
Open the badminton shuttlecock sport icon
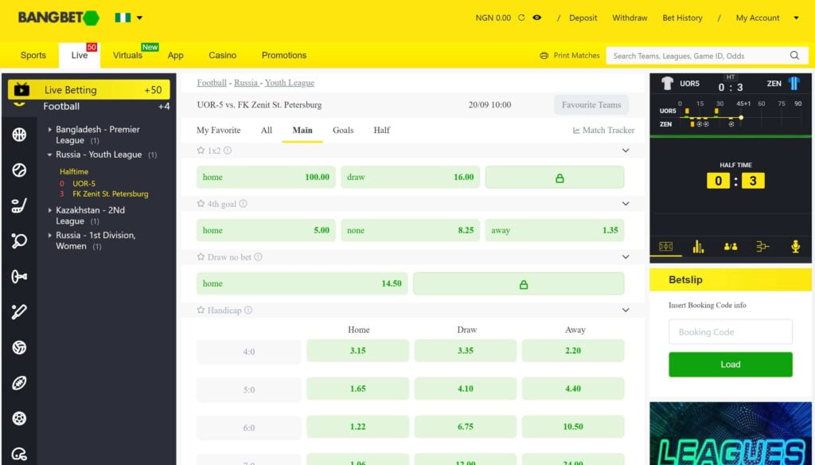point(19,276)
